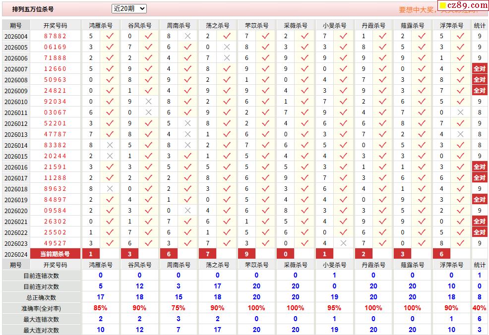Screen dimensions: 489x335
Task: Click the red kill number 1 under 鸿雁杀号
Action: point(91,254)
